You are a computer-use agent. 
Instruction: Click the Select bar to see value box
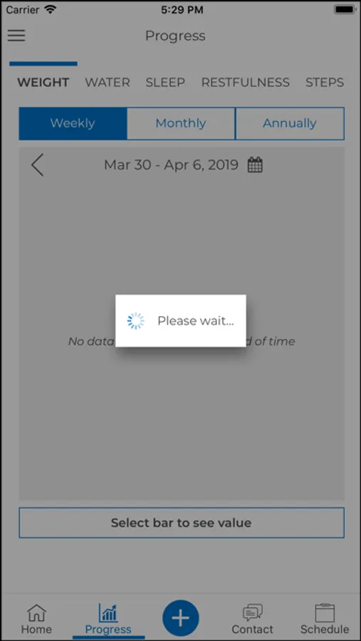coord(182,523)
